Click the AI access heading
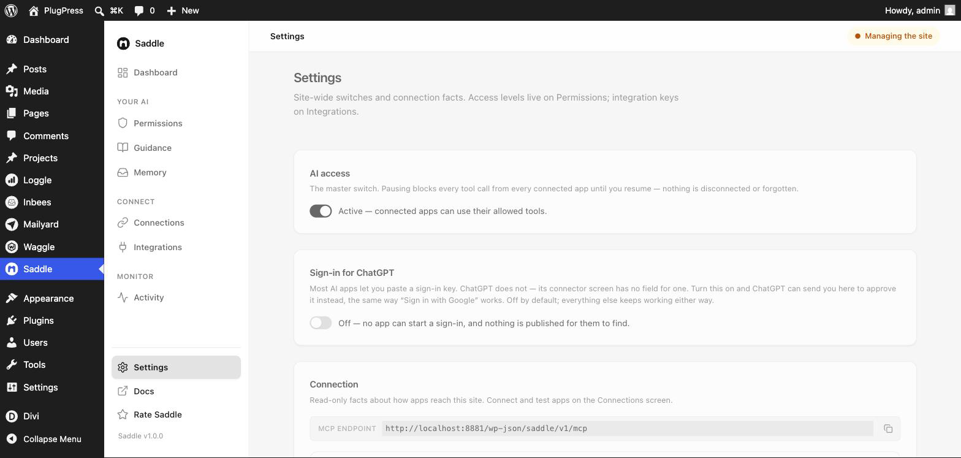Image resolution: width=961 pixels, height=458 pixels. pos(330,174)
